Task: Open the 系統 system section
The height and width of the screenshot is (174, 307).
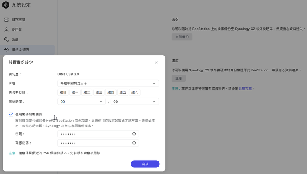Action: pyautogui.click(x=28, y=40)
